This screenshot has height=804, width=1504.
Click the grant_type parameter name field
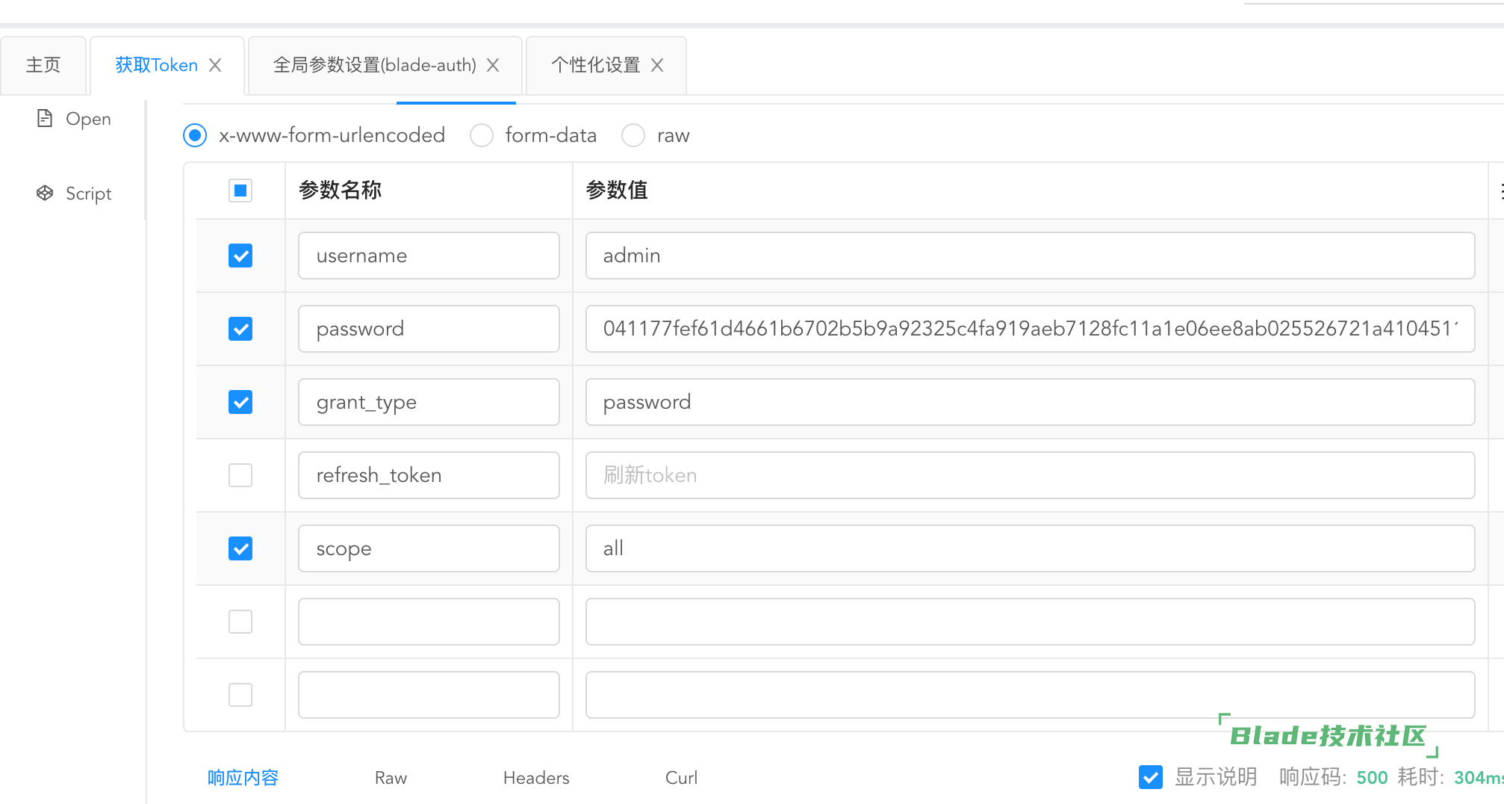point(429,402)
